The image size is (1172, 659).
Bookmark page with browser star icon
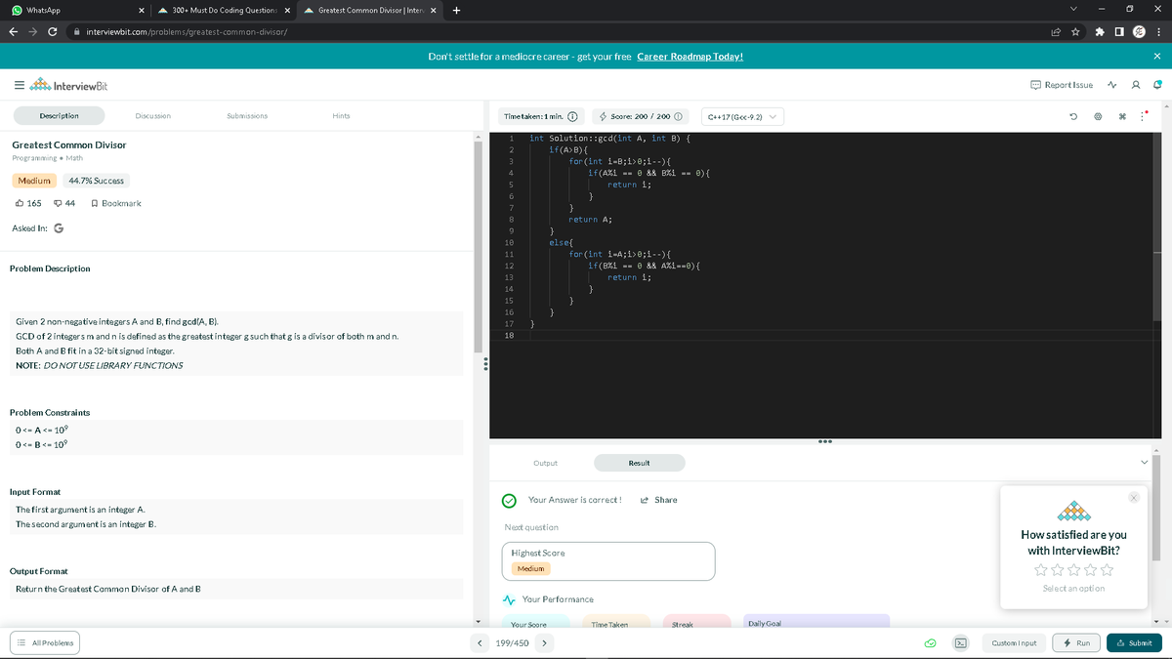tap(1074, 32)
